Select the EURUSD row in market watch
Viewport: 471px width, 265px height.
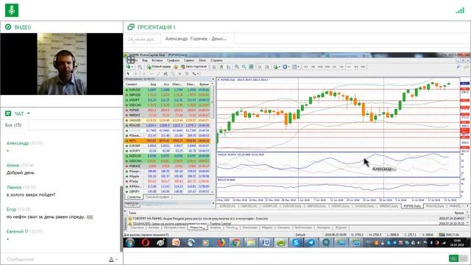(x=167, y=90)
